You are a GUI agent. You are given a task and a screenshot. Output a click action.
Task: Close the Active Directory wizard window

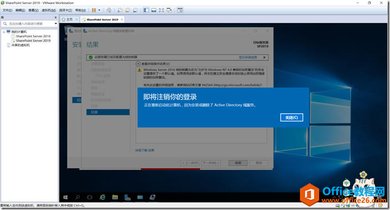tap(268, 31)
